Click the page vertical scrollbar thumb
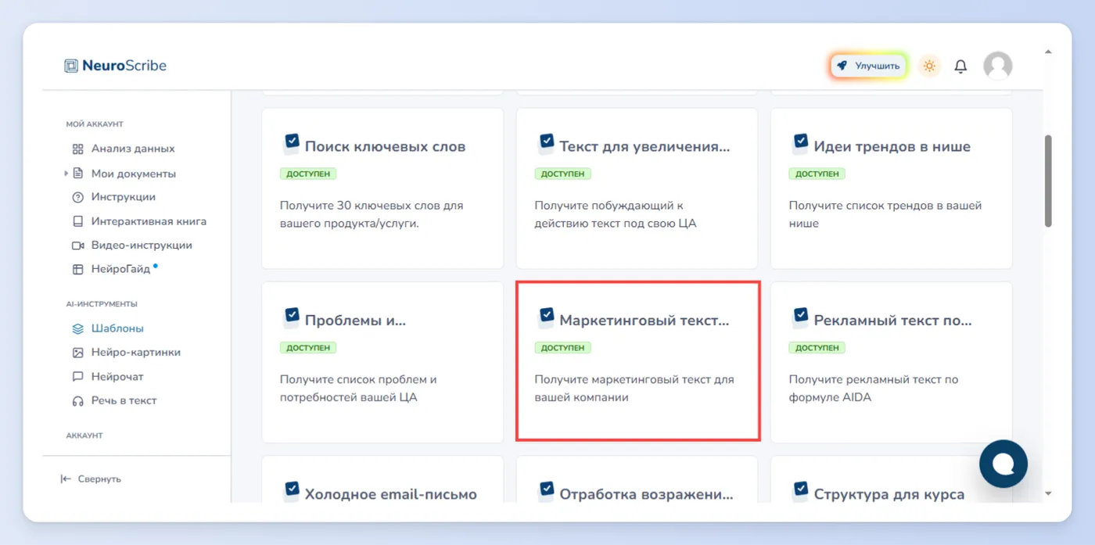1095x545 pixels. click(x=1048, y=181)
